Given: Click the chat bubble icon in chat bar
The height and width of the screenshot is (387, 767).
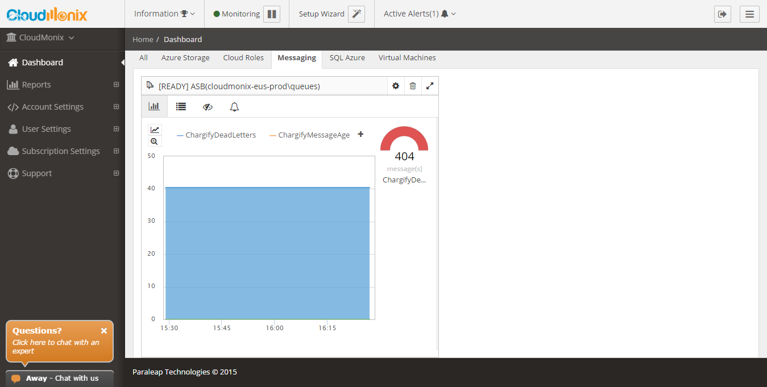Looking at the screenshot, I should click(x=16, y=378).
